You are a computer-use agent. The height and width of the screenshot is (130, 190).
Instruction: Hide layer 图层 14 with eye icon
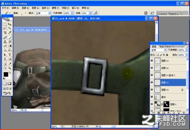click(152, 61)
